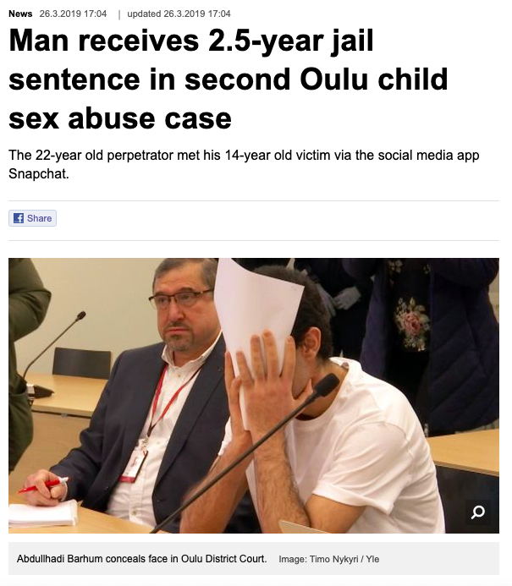This screenshot has width=512, height=586.
Task: Click the News category label
Action: [x=20, y=14]
